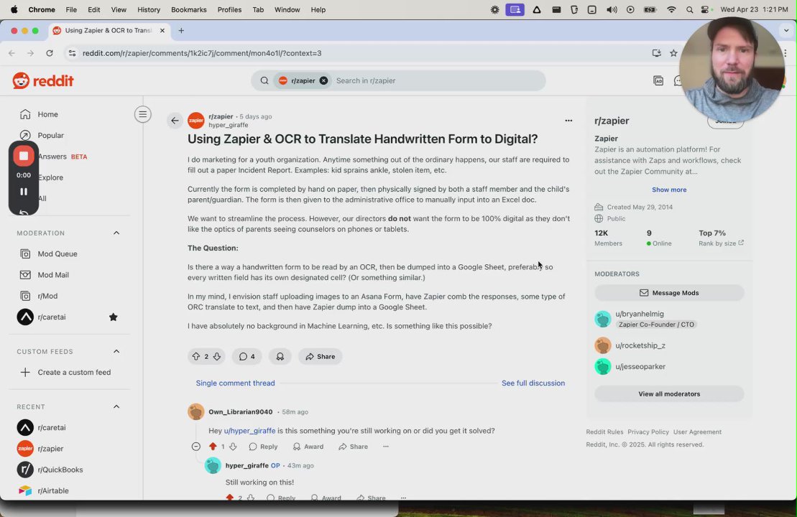Image resolution: width=797 pixels, height=517 pixels.
Task: Share the main post
Action: (x=321, y=357)
